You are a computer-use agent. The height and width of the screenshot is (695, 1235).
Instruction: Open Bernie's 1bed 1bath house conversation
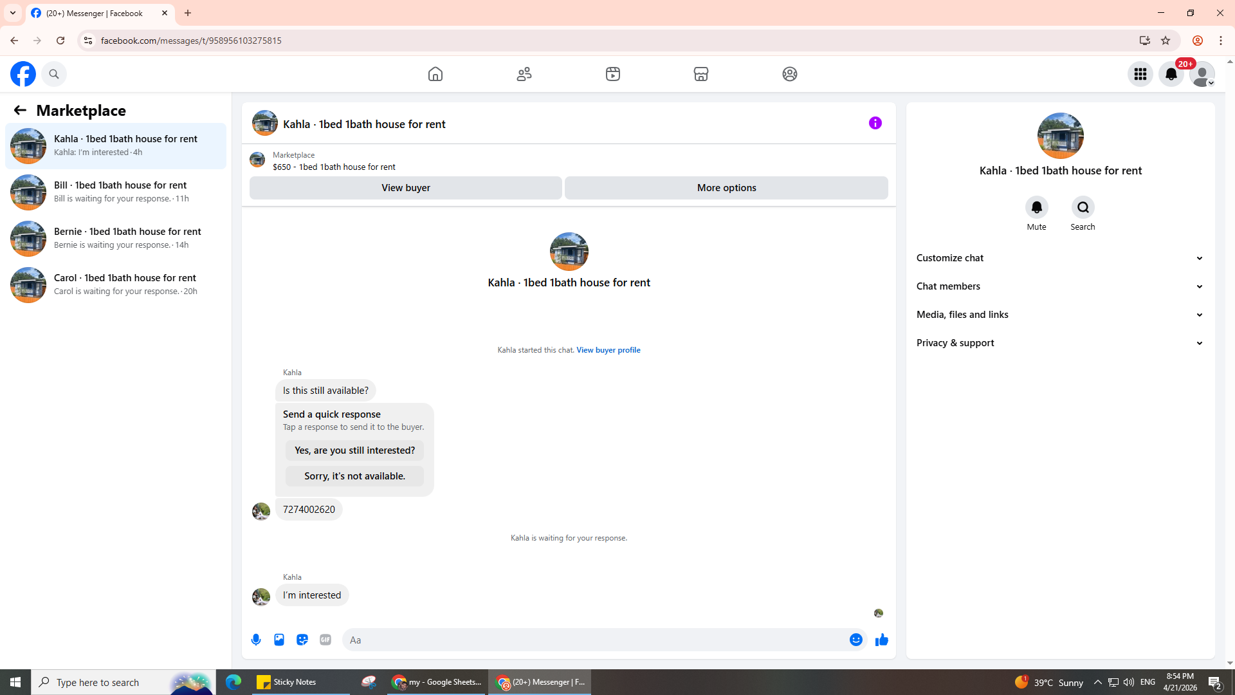coord(116,239)
